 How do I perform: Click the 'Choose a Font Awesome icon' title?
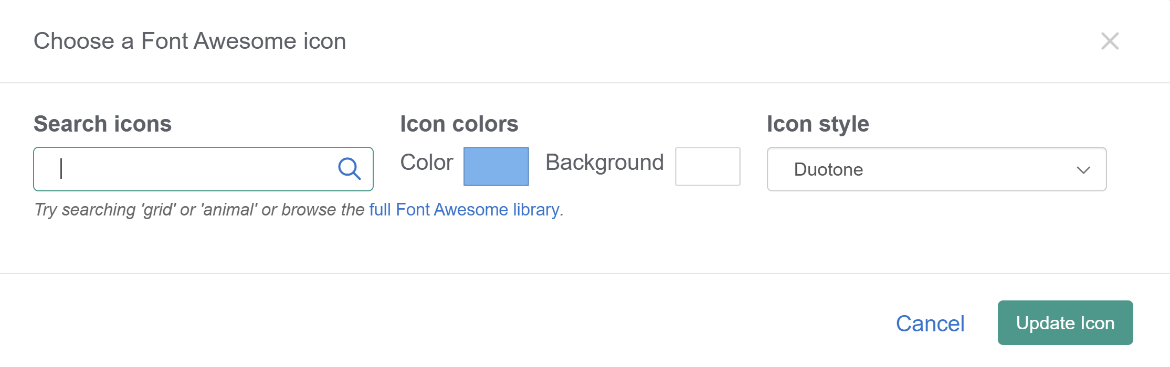(x=189, y=41)
